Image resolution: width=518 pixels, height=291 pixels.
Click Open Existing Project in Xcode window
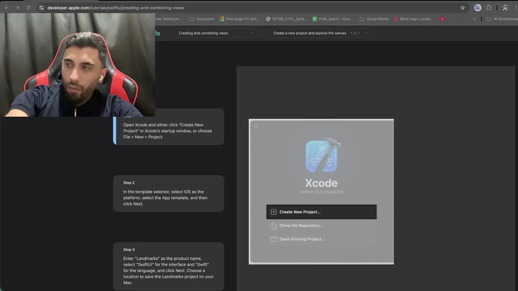pyautogui.click(x=321, y=239)
